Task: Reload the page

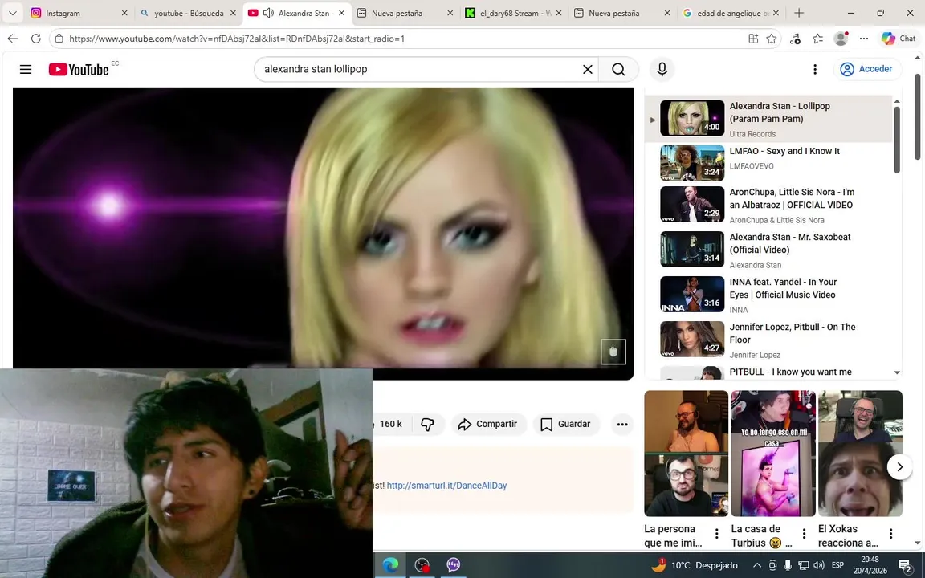Action: pos(36,39)
